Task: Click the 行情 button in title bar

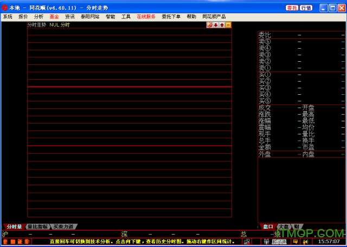Action: (306, 8)
